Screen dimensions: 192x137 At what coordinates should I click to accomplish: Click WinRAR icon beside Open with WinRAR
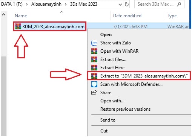pos(94,51)
